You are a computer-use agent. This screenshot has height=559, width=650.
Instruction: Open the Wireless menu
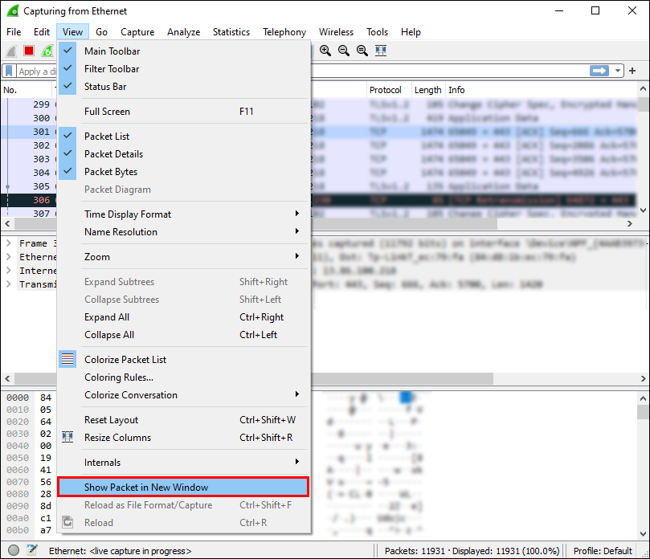[x=336, y=32]
